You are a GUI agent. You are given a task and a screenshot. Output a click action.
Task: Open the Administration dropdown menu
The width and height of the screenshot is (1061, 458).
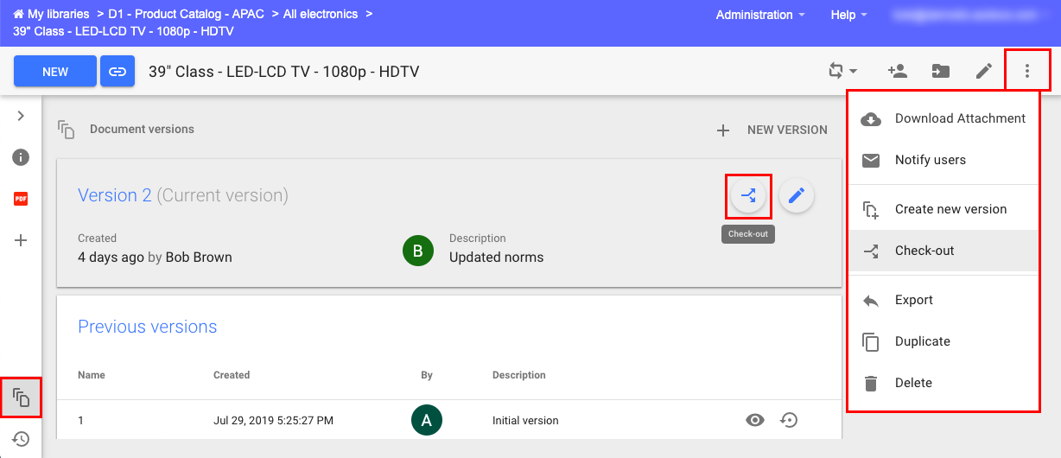(x=760, y=15)
